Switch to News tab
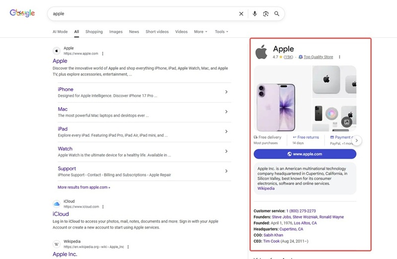 pyautogui.click(x=134, y=32)
